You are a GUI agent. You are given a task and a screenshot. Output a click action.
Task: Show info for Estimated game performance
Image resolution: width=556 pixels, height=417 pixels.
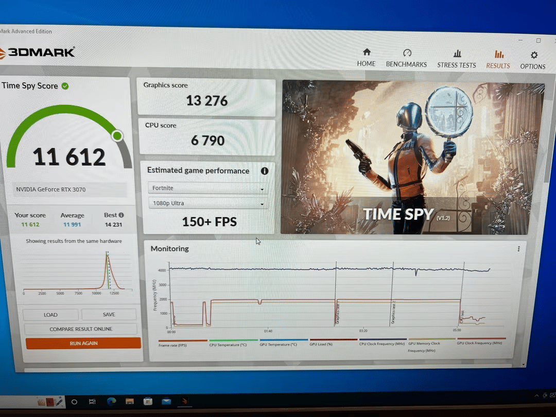tap(265, 171)
